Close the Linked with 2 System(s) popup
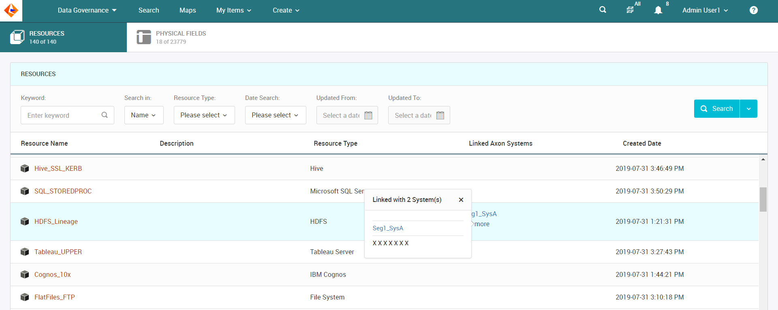The image size is (778, 310). tap(461, 200)
